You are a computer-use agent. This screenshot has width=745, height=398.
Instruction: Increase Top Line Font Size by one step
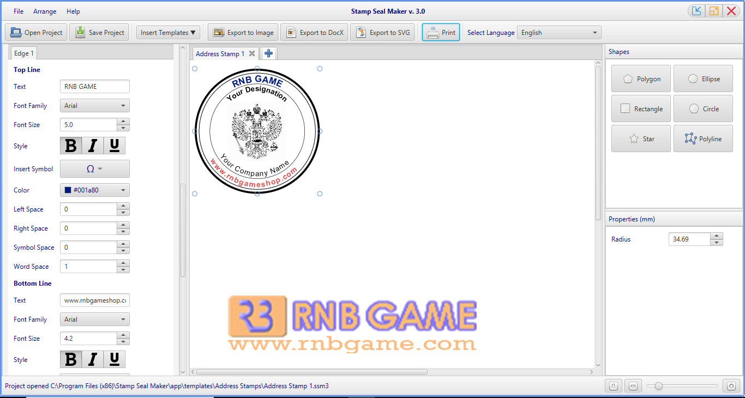point(124,122)
